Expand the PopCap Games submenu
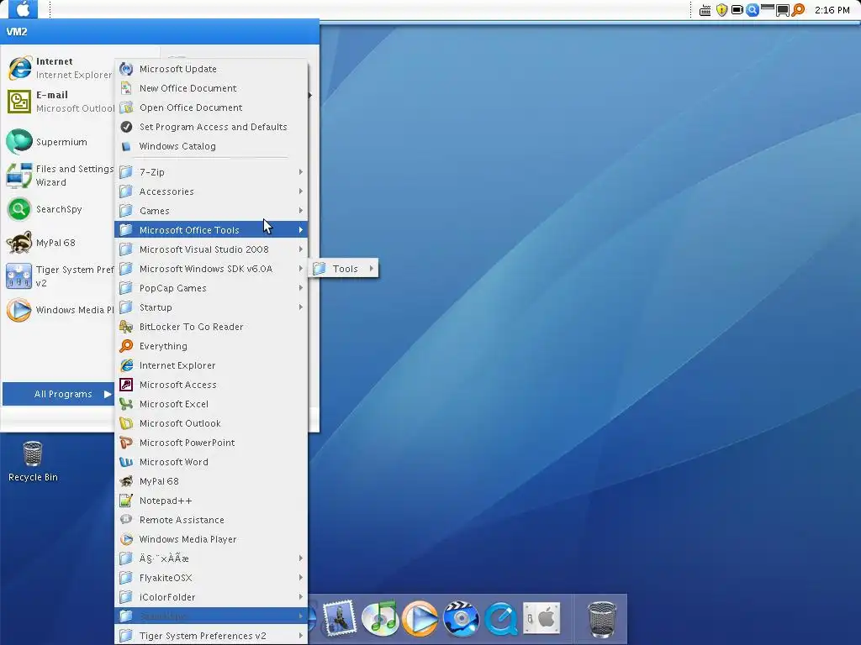The image size is (861, 645). click(x=211, y=288)
